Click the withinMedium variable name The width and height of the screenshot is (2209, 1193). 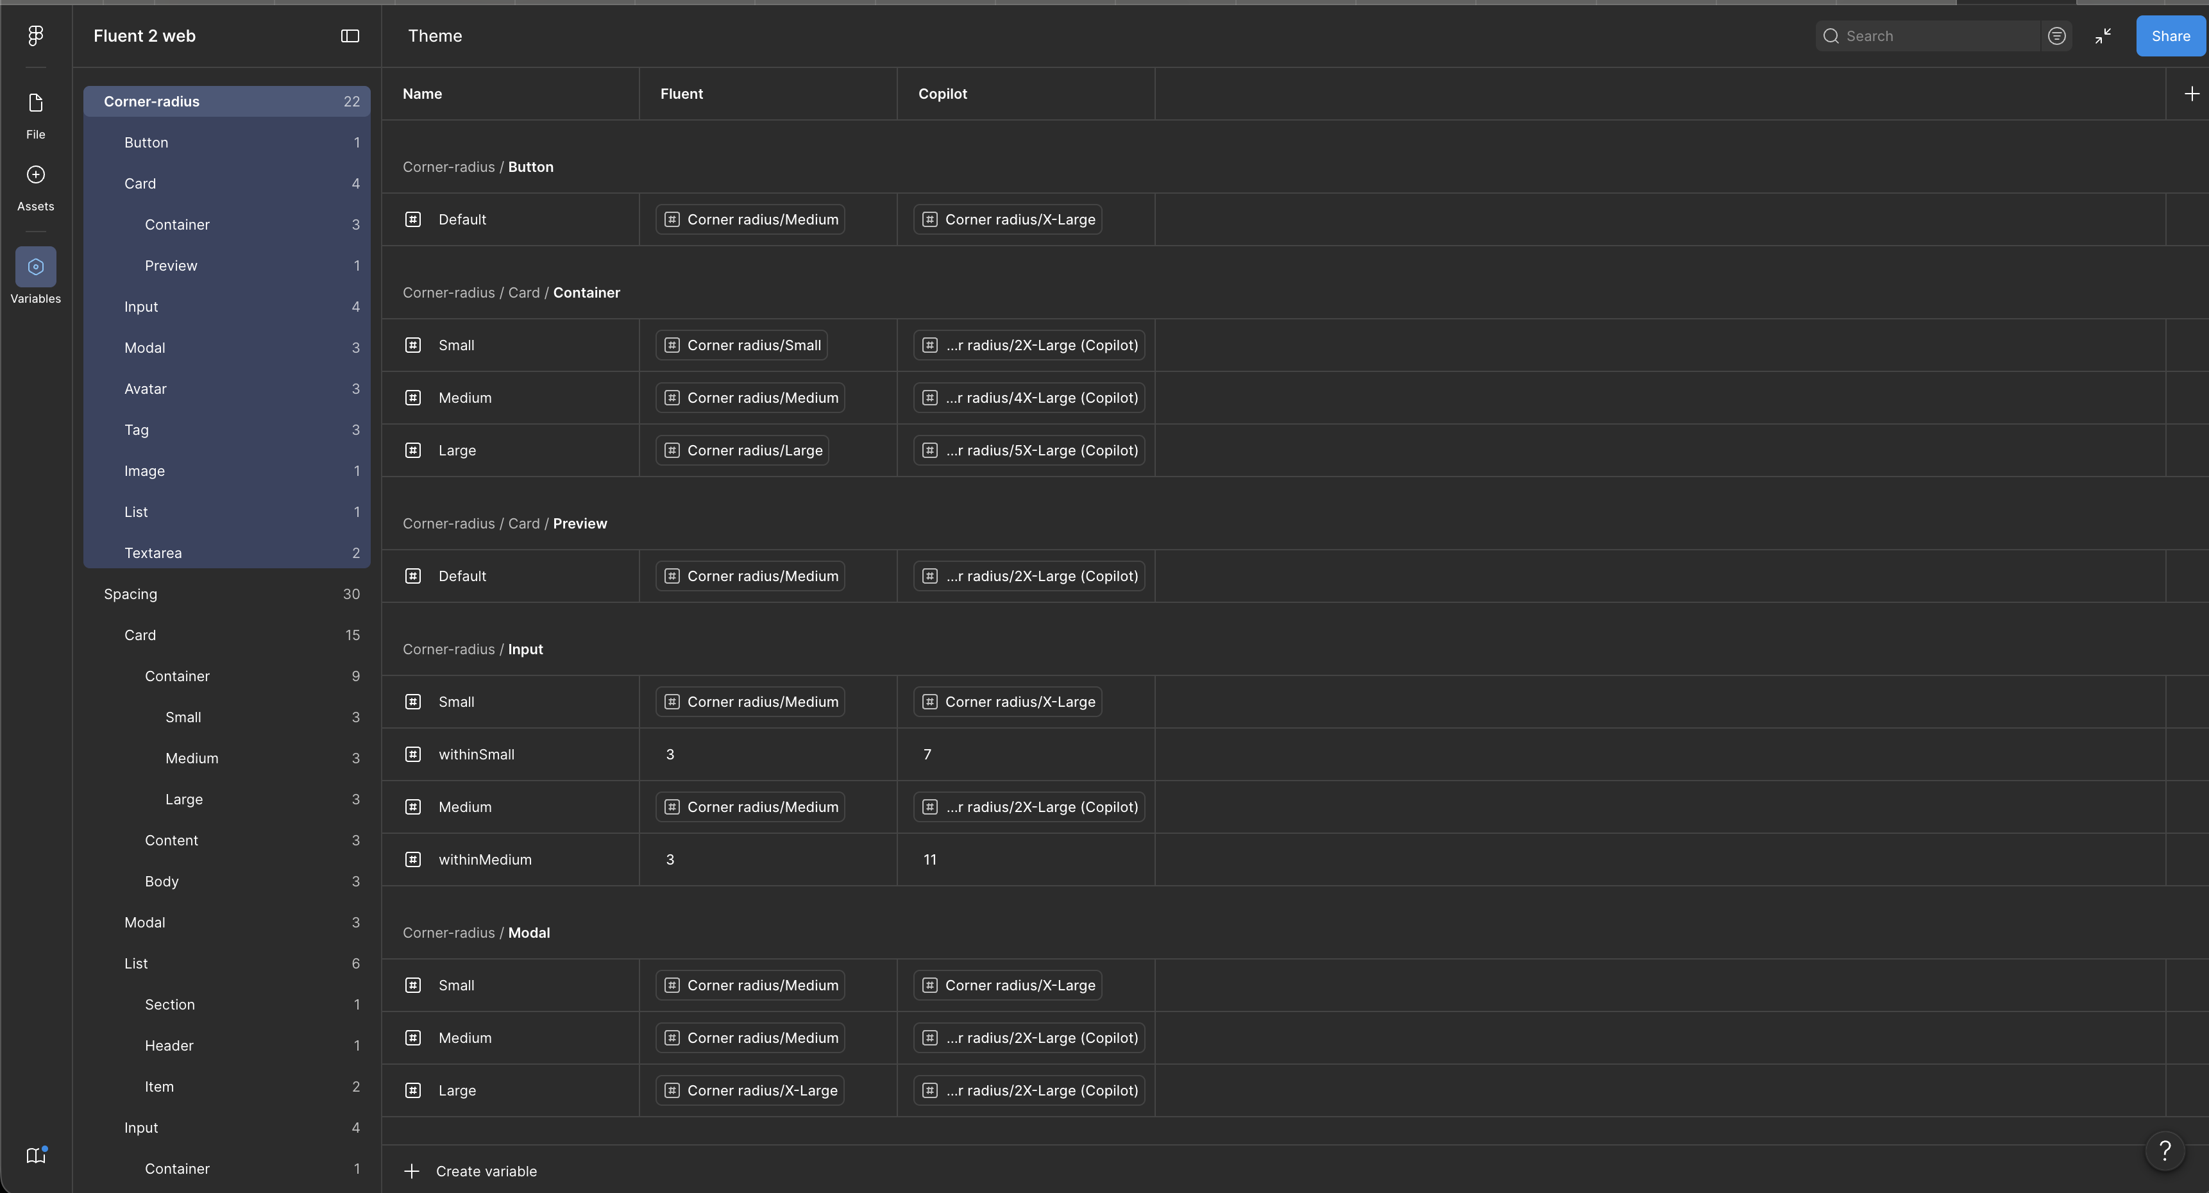(x=484, y=859)
